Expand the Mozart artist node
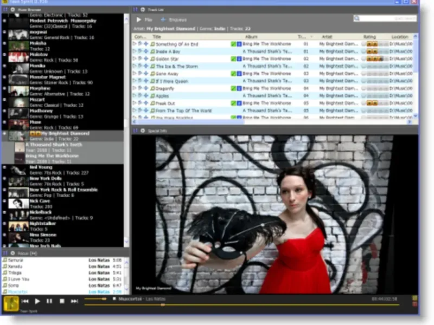Screen dimensions: 434x325 4,100
